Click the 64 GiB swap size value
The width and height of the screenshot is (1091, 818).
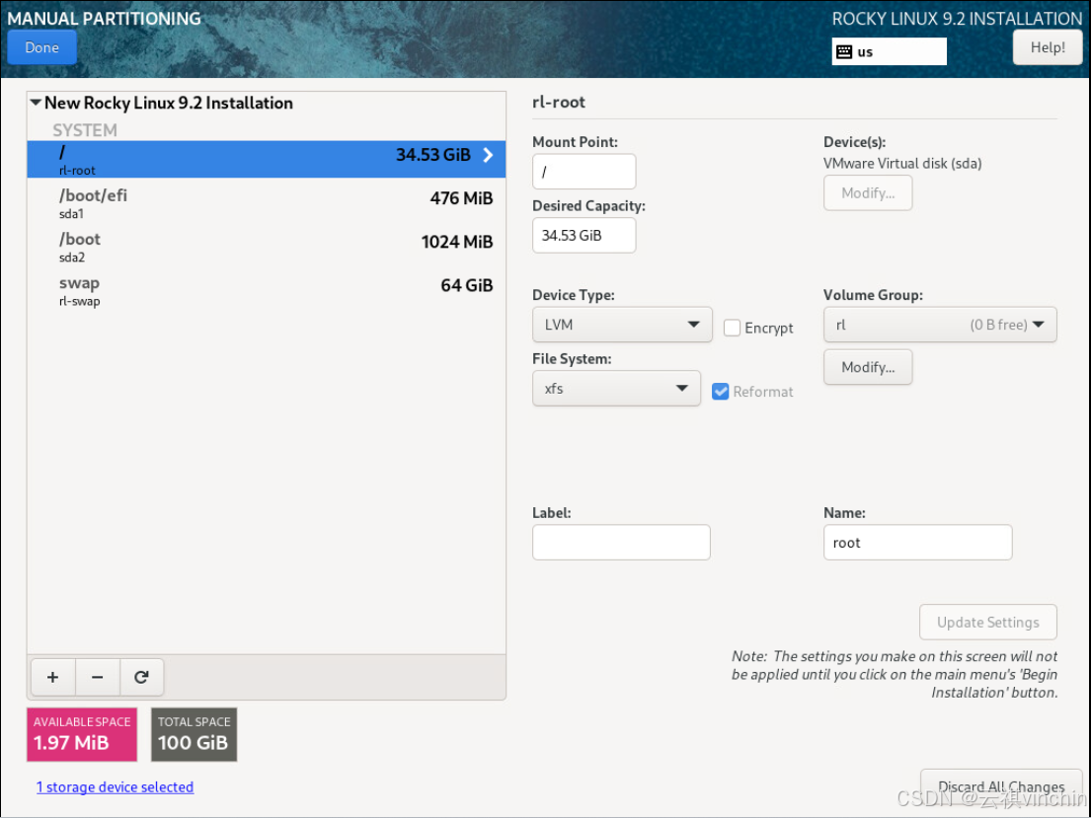[x=466, y=285]
